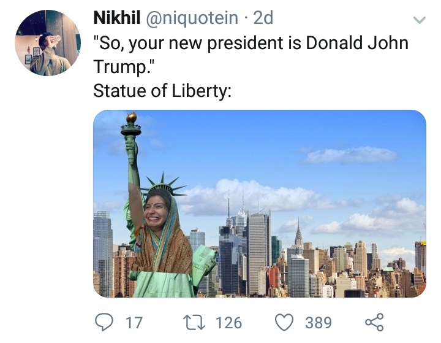Click the like count 389
Image resolution: width=441 pixels, height=343 pixels.
click(x=318, y=323)
